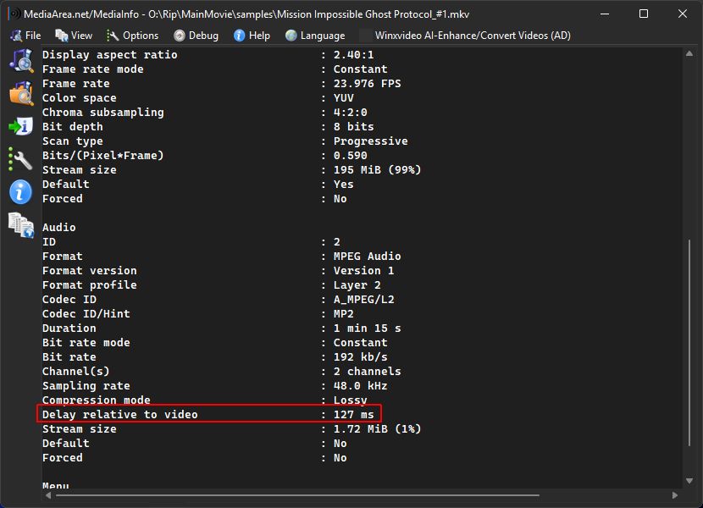Viewport: 703px width, 508px height.
Task: Click the '127 ms' delay value
Action: 353,414
